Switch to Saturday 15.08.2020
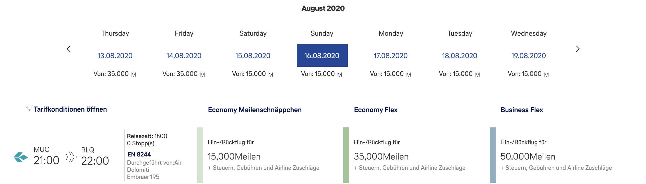Screen dimensions: 646x184 click(253, 56)
